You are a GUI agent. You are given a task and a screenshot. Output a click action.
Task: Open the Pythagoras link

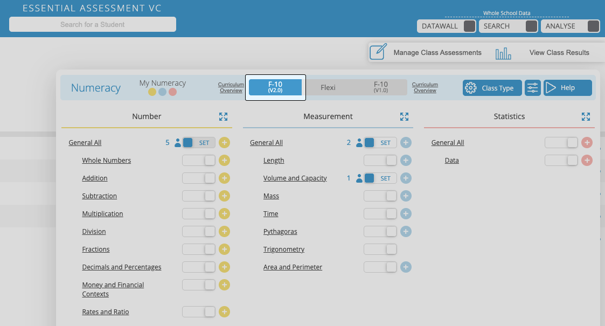tap(280, 232)
